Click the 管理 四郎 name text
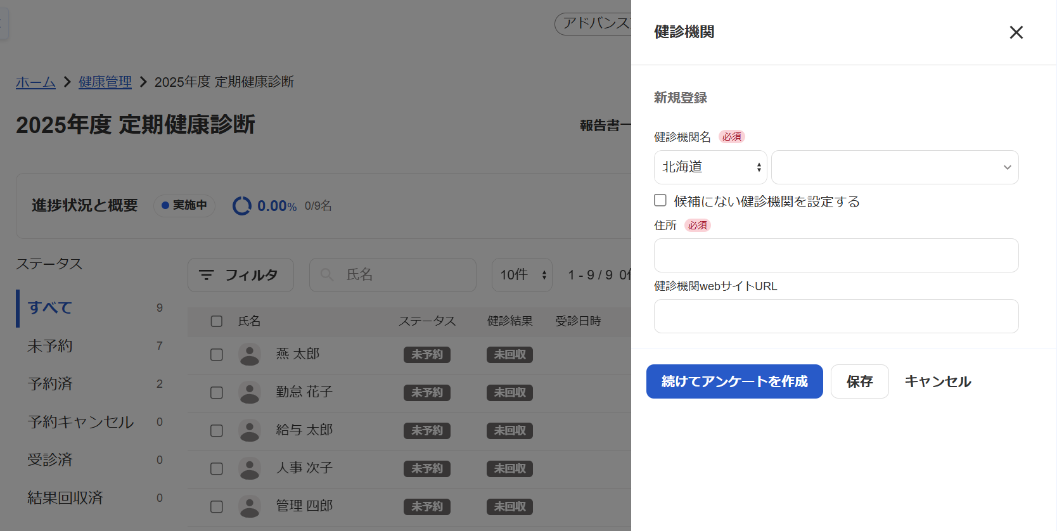 pyautogui.click(x=304, y=506)
